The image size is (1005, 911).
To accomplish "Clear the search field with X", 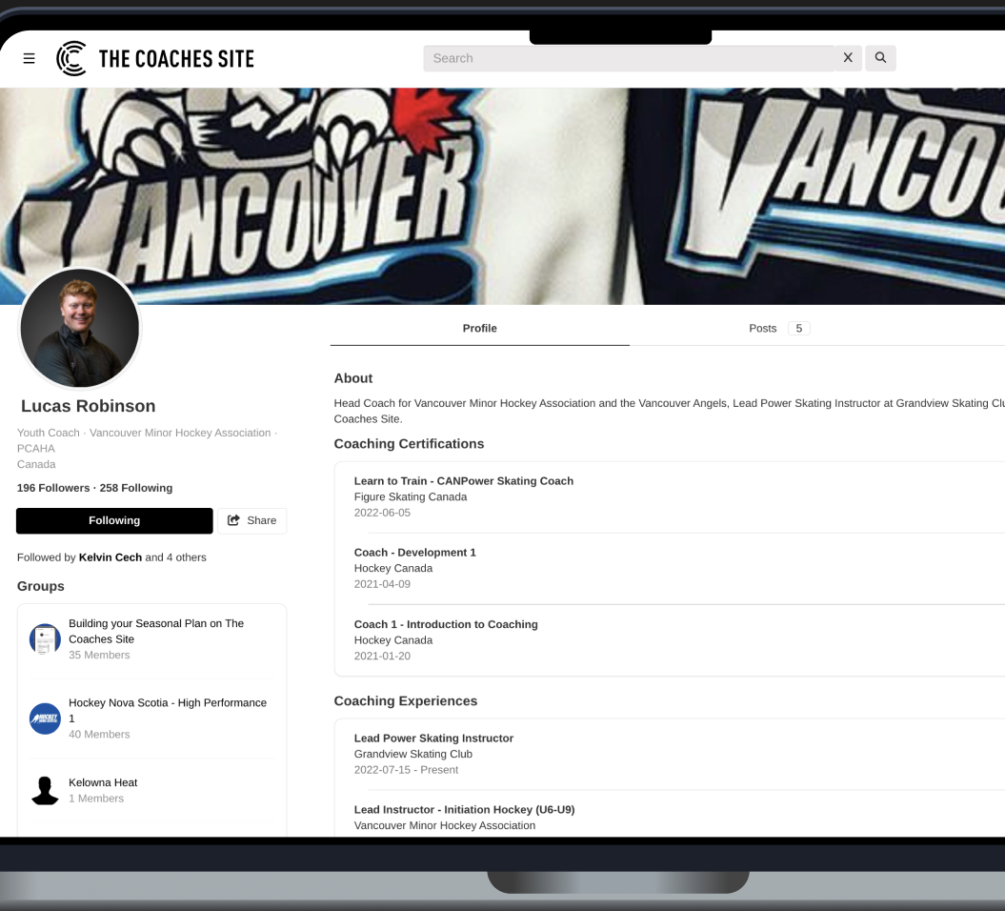I will click(x=848, y=58).
